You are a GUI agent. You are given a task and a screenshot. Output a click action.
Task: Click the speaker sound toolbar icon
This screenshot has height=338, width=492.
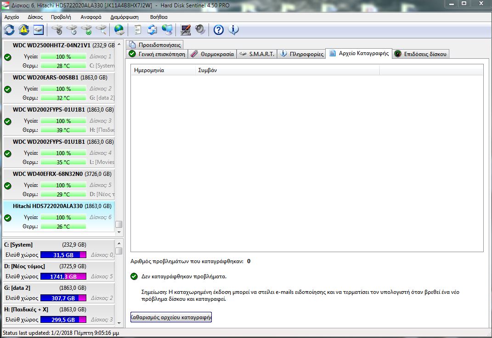click(200, 30)
